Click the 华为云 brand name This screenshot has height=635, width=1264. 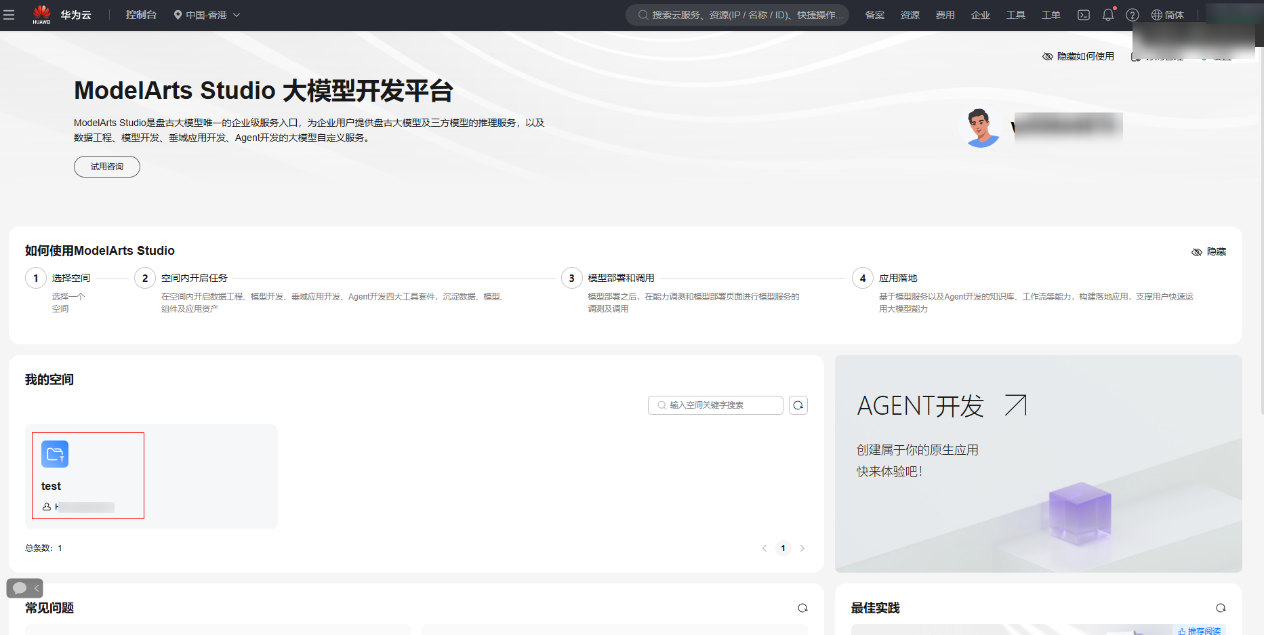[76, 15]
